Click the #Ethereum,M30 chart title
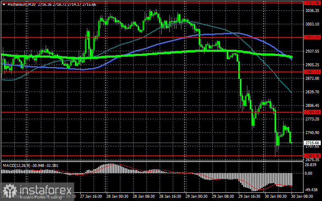This screenshot has height=201, width=322. [21, 4]
